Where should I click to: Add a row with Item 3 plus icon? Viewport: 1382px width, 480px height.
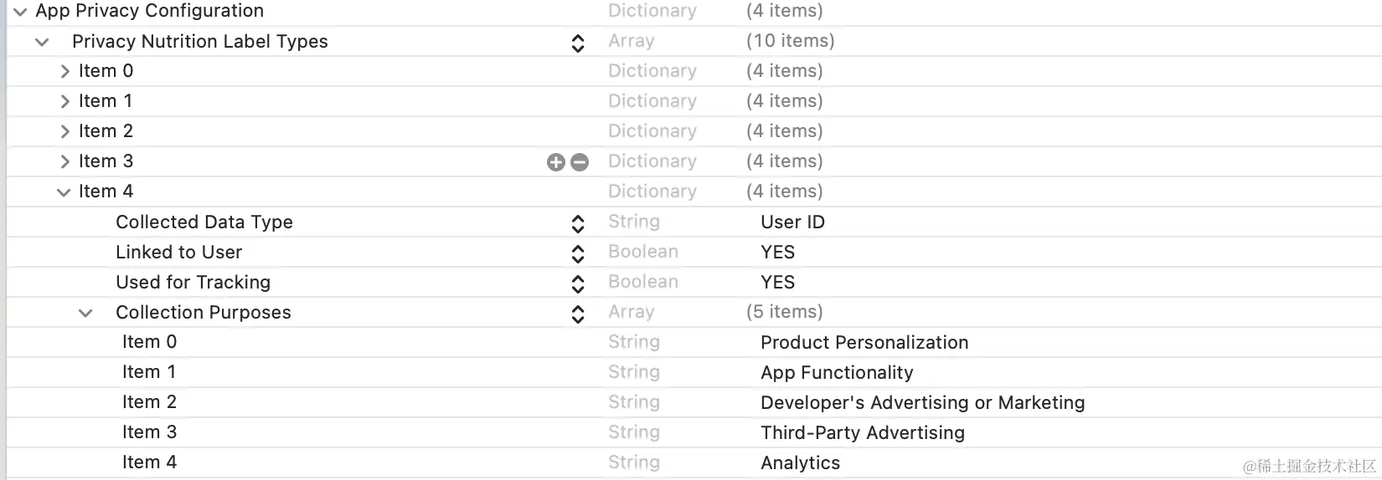(x=556, y=162)
